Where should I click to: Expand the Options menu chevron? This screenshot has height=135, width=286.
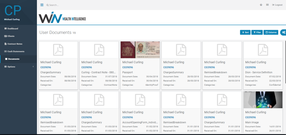(33, 67)
